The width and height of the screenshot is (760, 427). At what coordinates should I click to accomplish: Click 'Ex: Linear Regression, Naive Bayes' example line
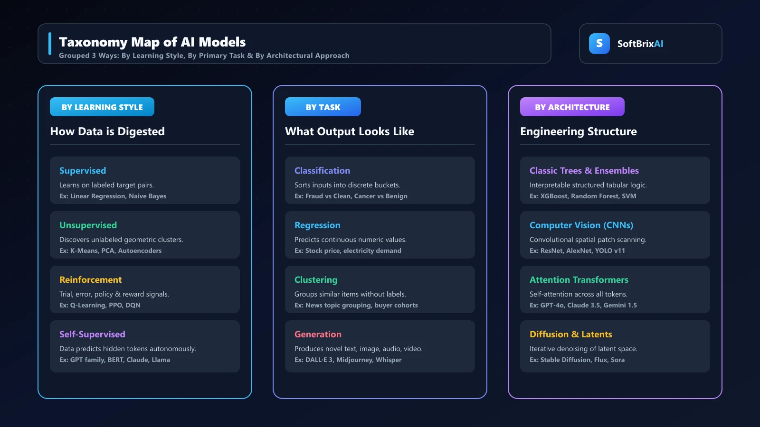(113, 196)
